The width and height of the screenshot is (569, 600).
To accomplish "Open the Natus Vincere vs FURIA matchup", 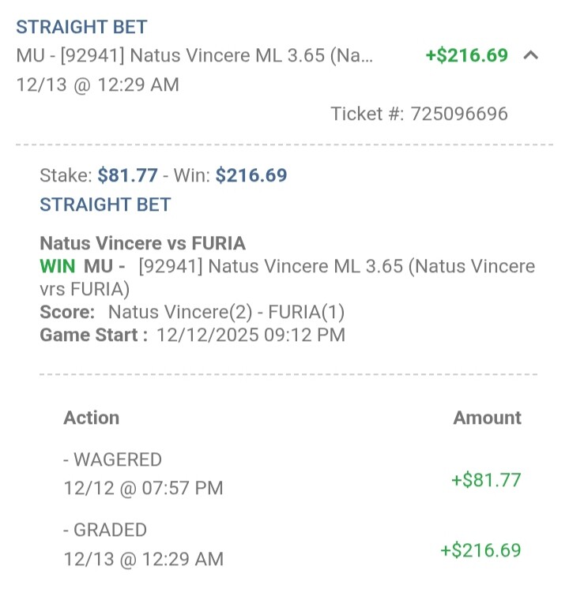I will [142, 243].
